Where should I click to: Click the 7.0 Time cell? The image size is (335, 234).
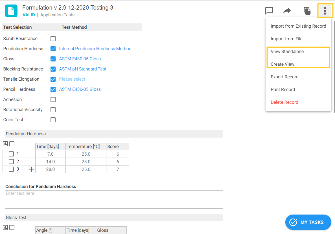[x=51, y=154]
